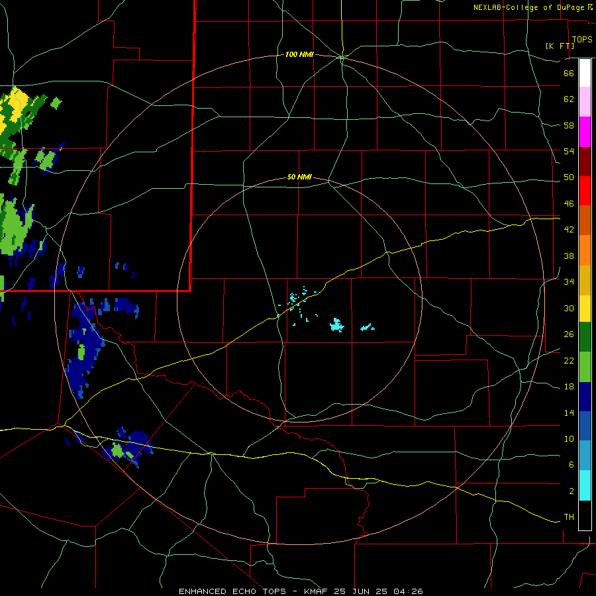Click the 6 legend value
The image size is (596, 596).
[571, 465]
